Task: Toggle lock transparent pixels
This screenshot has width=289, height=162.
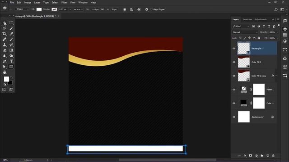Action: (x=240, y=38)
